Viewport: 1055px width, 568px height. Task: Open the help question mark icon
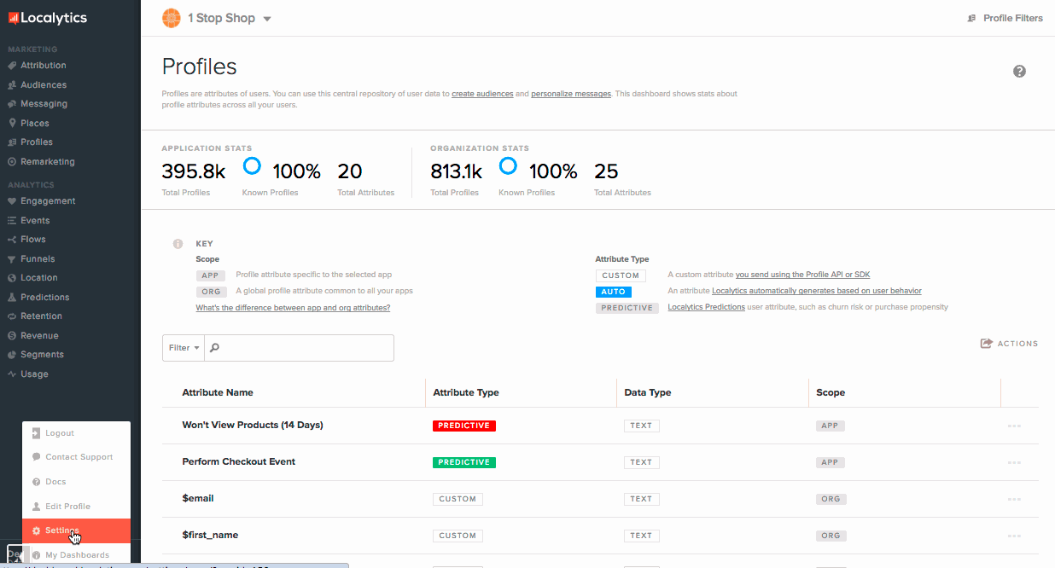click(1019, 72)
